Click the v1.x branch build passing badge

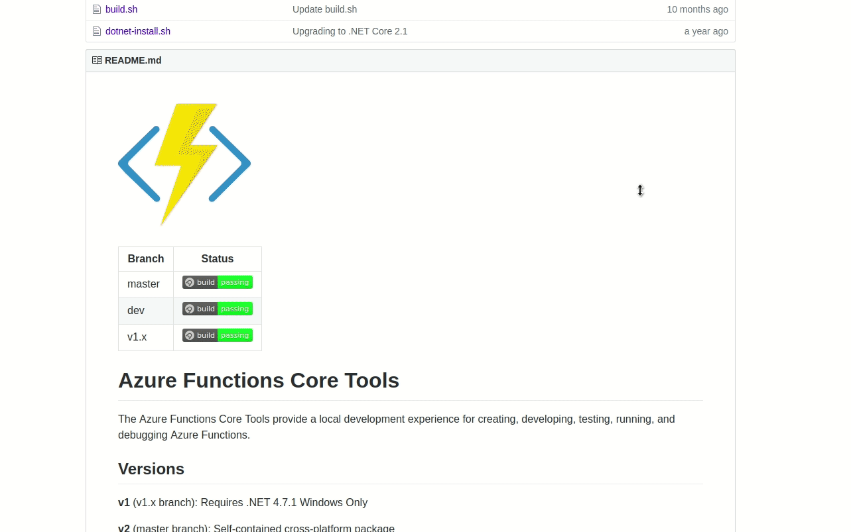[217, 335]
